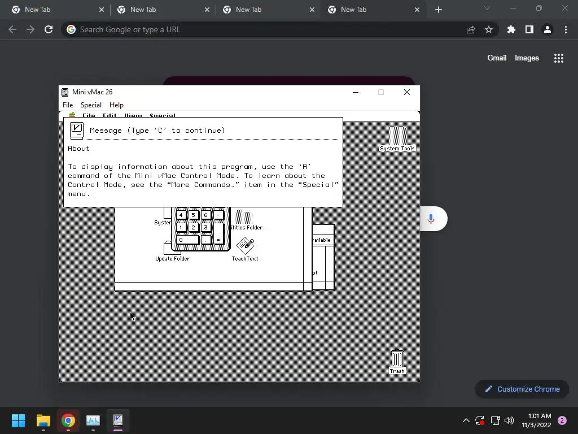Open the Task Manager graph taskbar icon

pyautogui.click(x=93, y=420)
